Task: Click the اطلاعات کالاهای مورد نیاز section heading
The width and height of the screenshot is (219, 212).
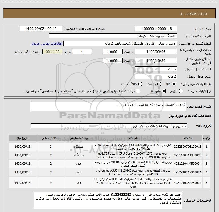Action: coord(190,116)
